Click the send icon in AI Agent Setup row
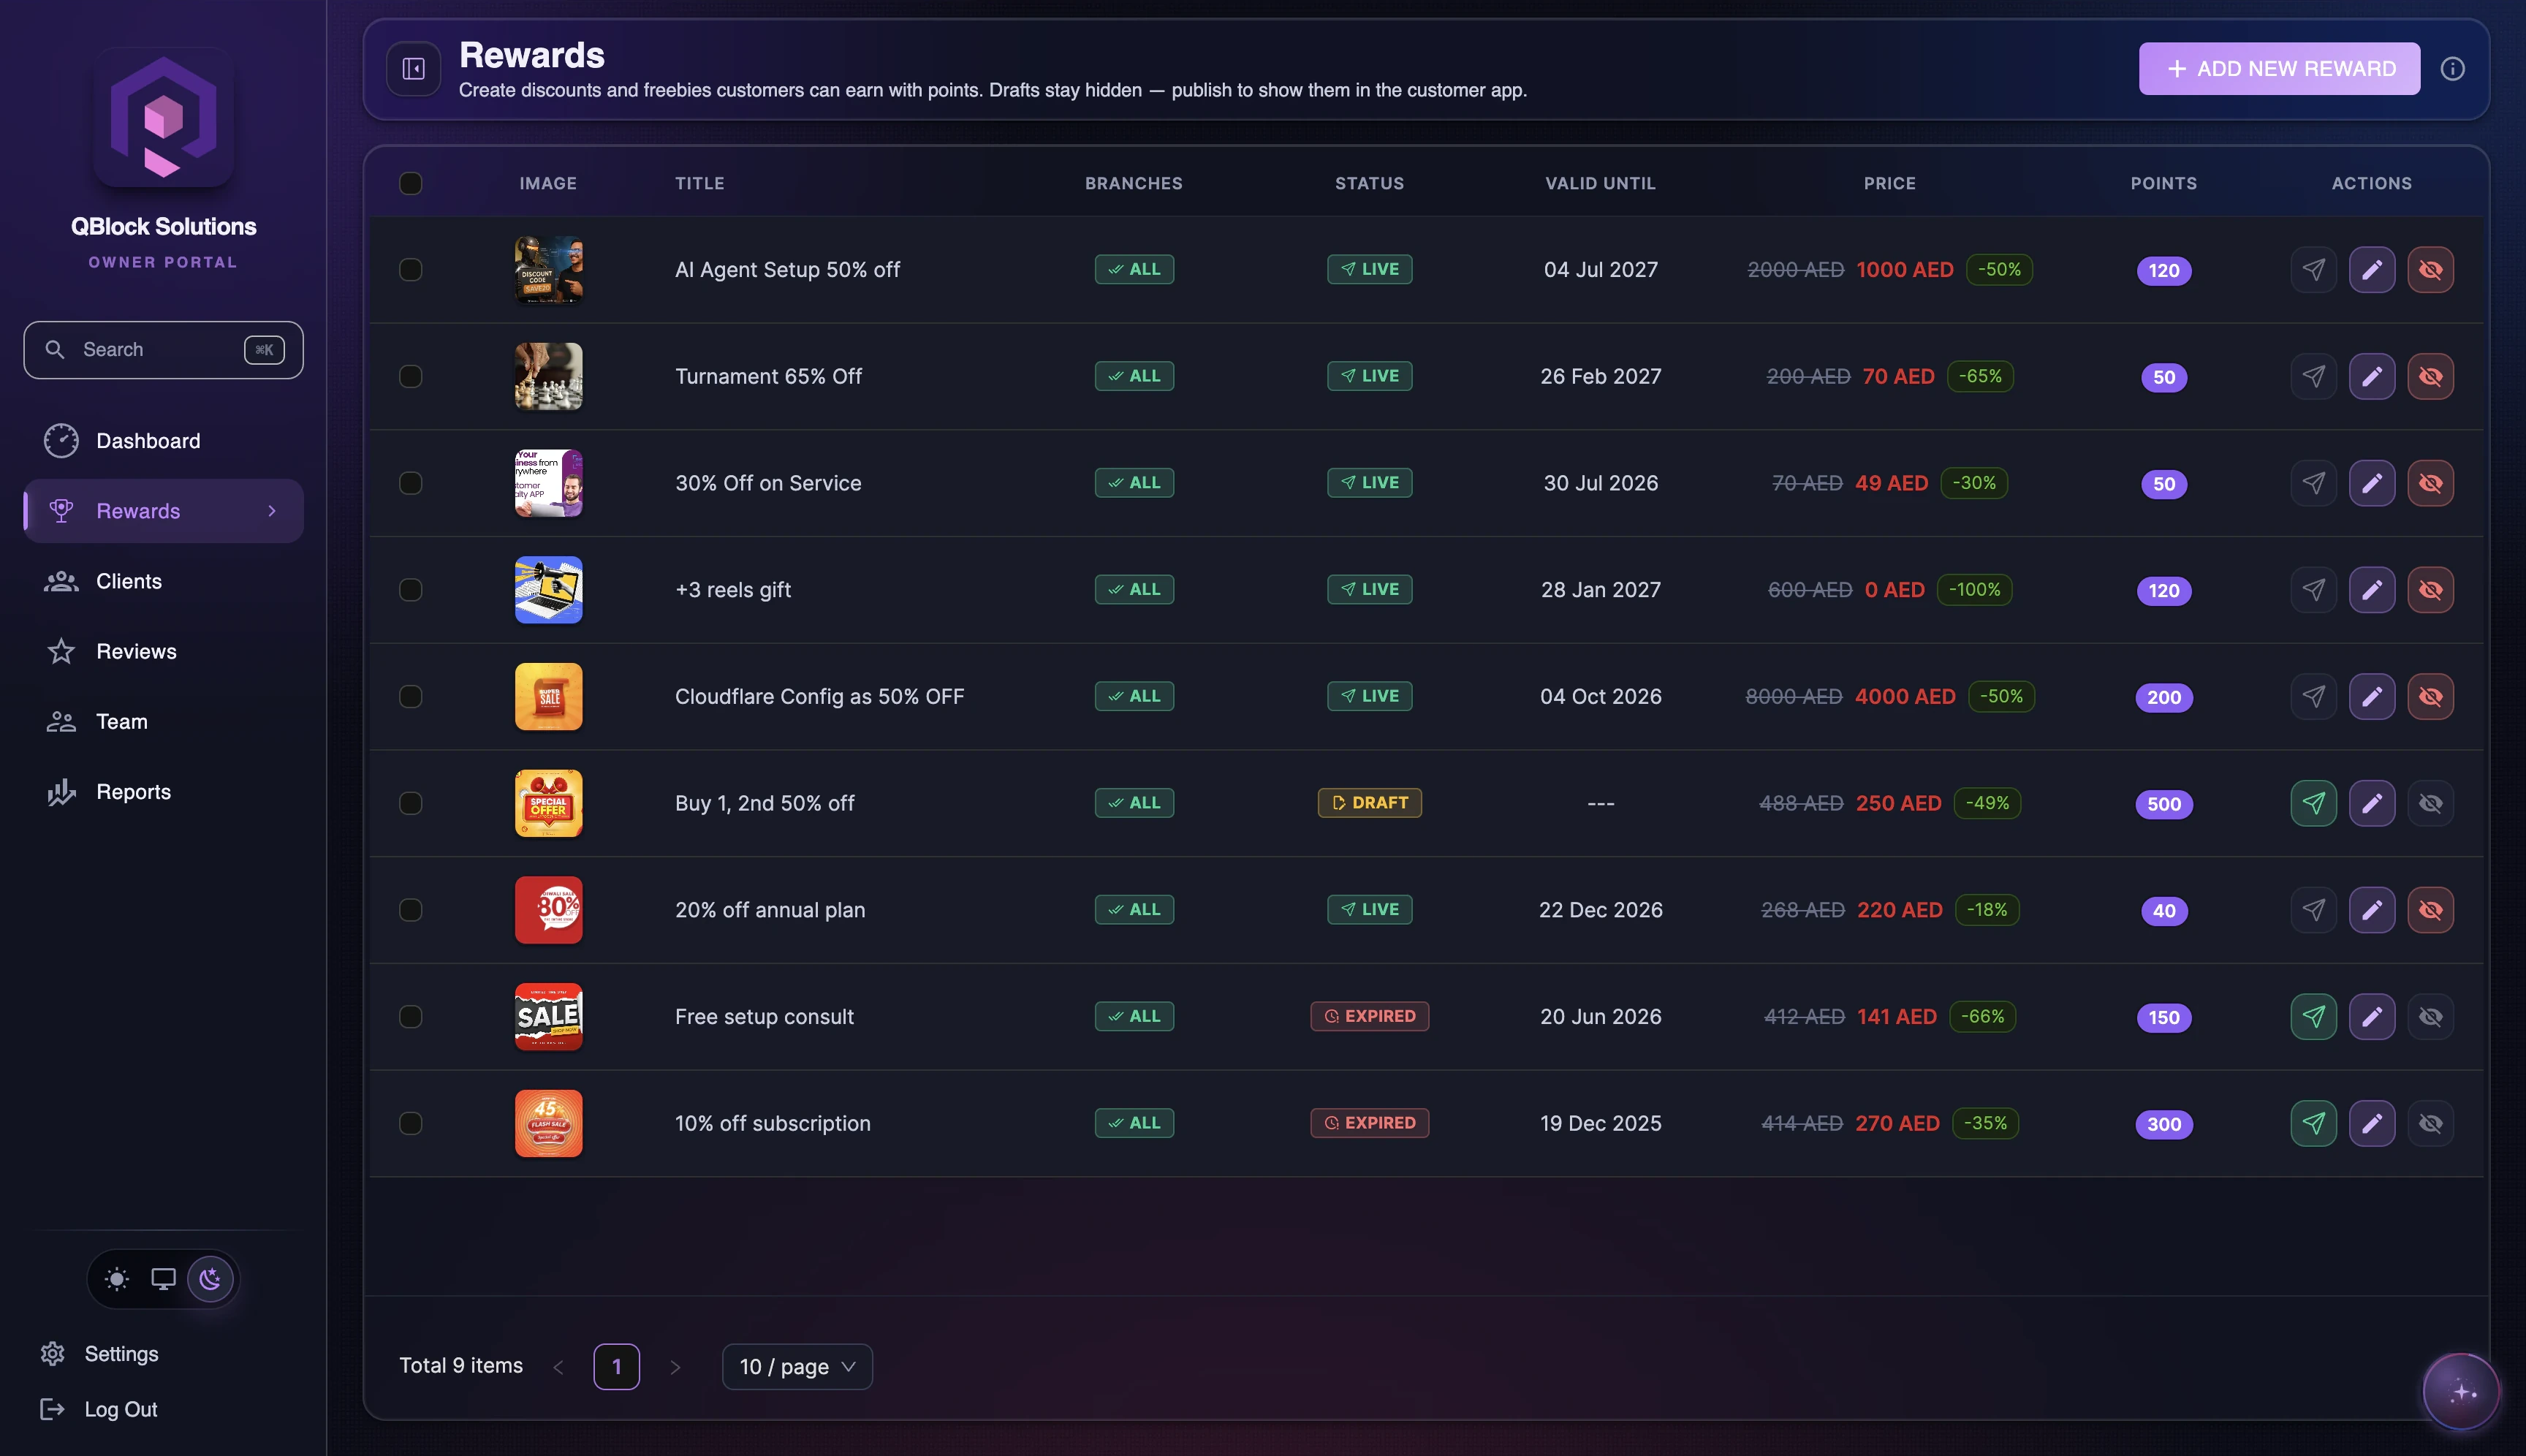This screenshot has width=2526, height=1456. [2313, 270]
